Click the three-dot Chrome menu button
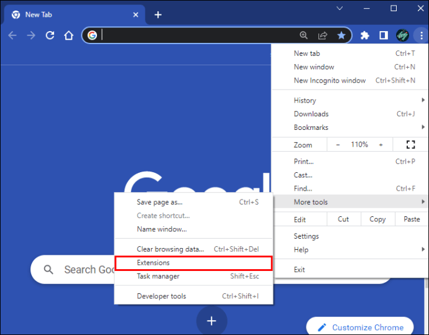The width and height of the screenshot is (429, 335). pos(422,35)
